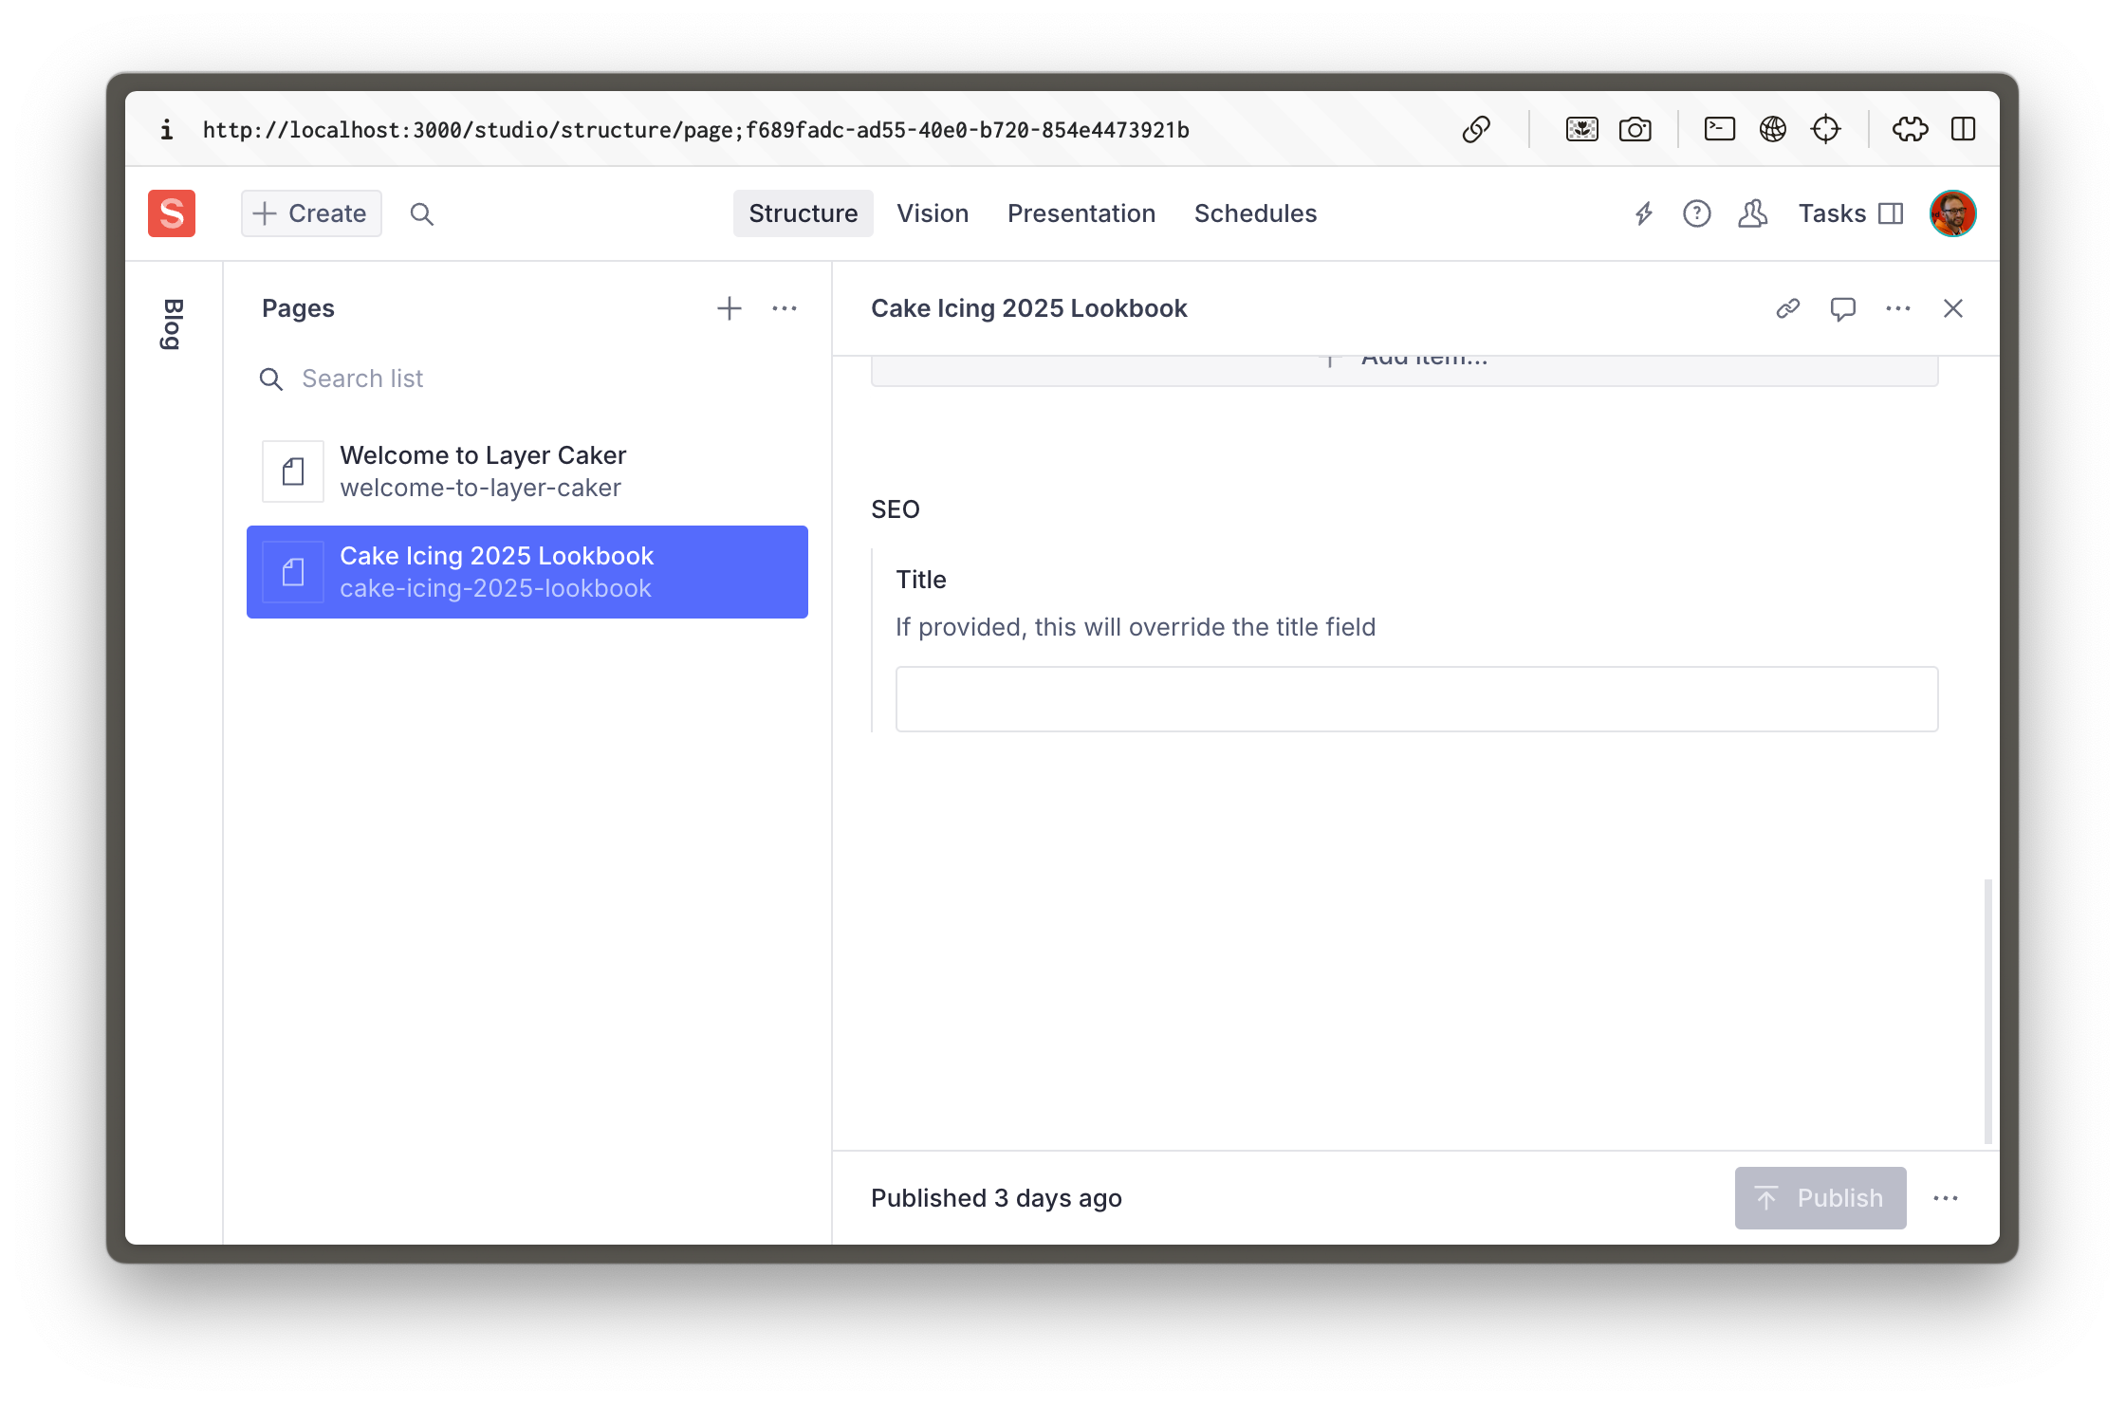Open Welcome to Layer Caker page
Screen dimensions: 2125x1404
click(527, 471)
